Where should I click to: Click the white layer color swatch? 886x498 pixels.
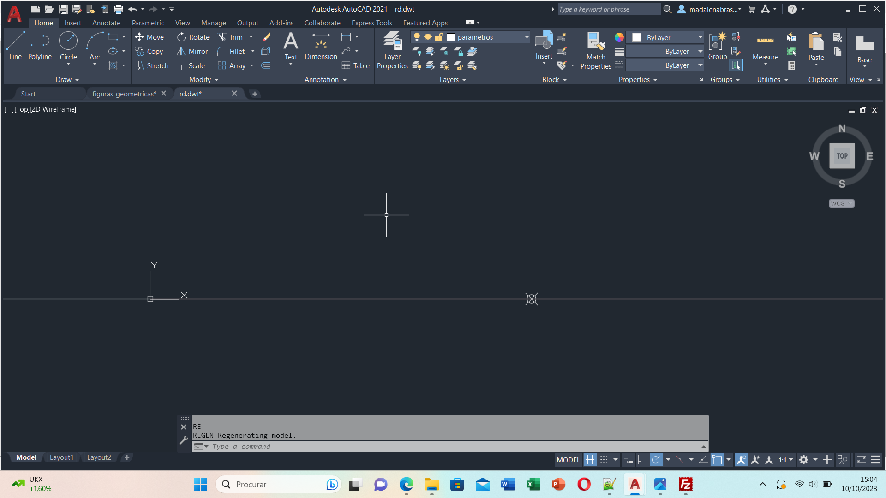pos(451,37)
